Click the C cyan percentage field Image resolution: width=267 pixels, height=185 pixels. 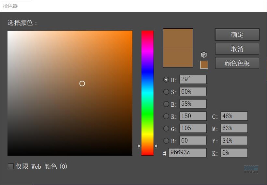click(234, 116)
